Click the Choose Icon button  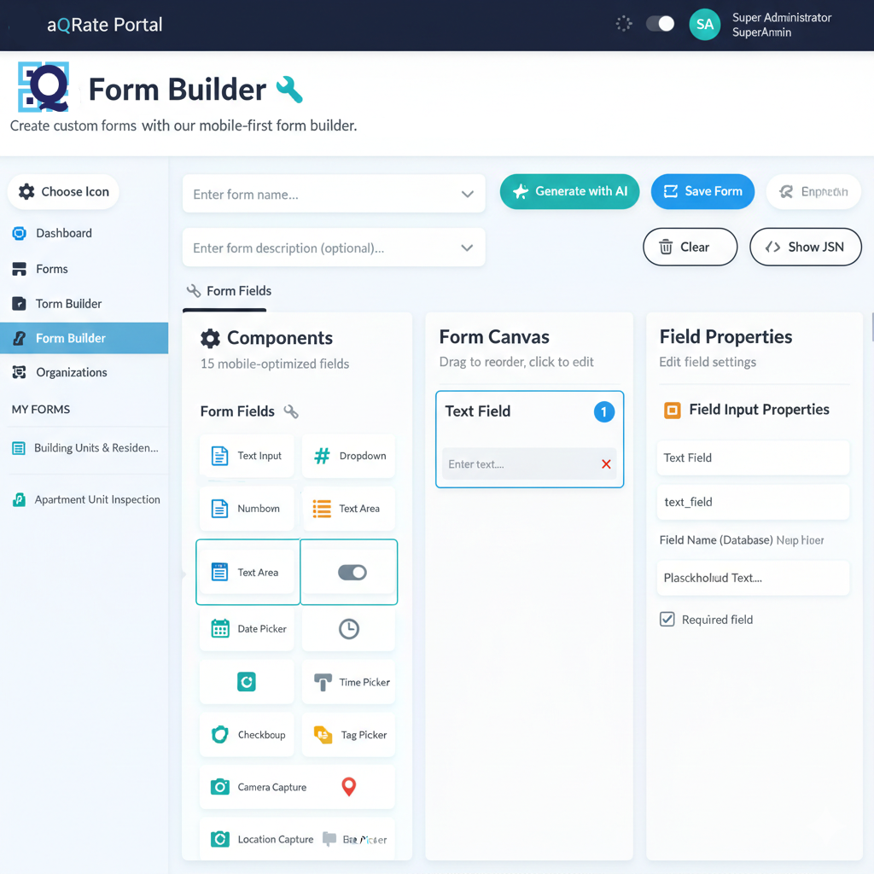pyautogui.click(x=63, y=192)
